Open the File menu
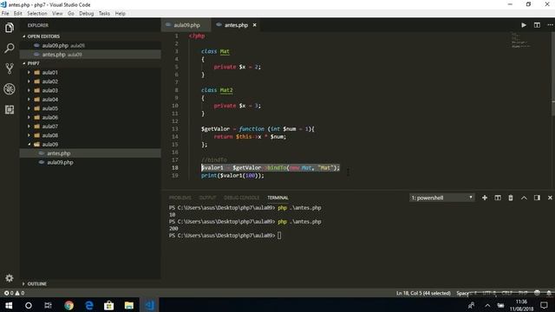Viewport: 555px width, 312px height. (x=5, y=14)
